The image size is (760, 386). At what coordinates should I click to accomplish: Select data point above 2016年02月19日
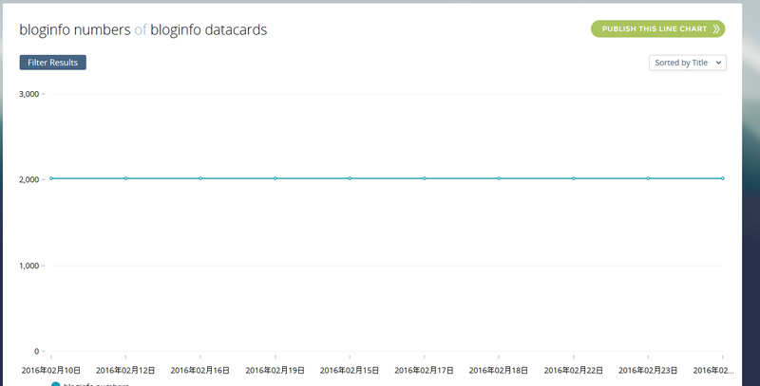[275, 178]
